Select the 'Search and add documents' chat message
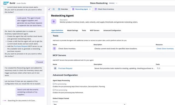This screenshot has height=105, width=175. 30,92
